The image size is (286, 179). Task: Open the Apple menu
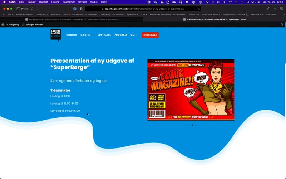5,2
